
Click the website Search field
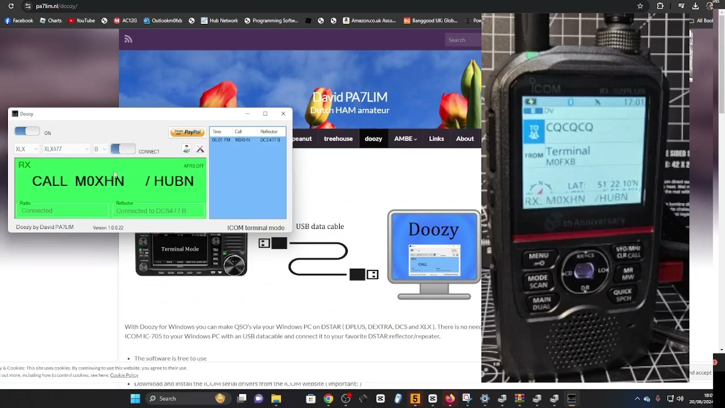click(463, 40)
